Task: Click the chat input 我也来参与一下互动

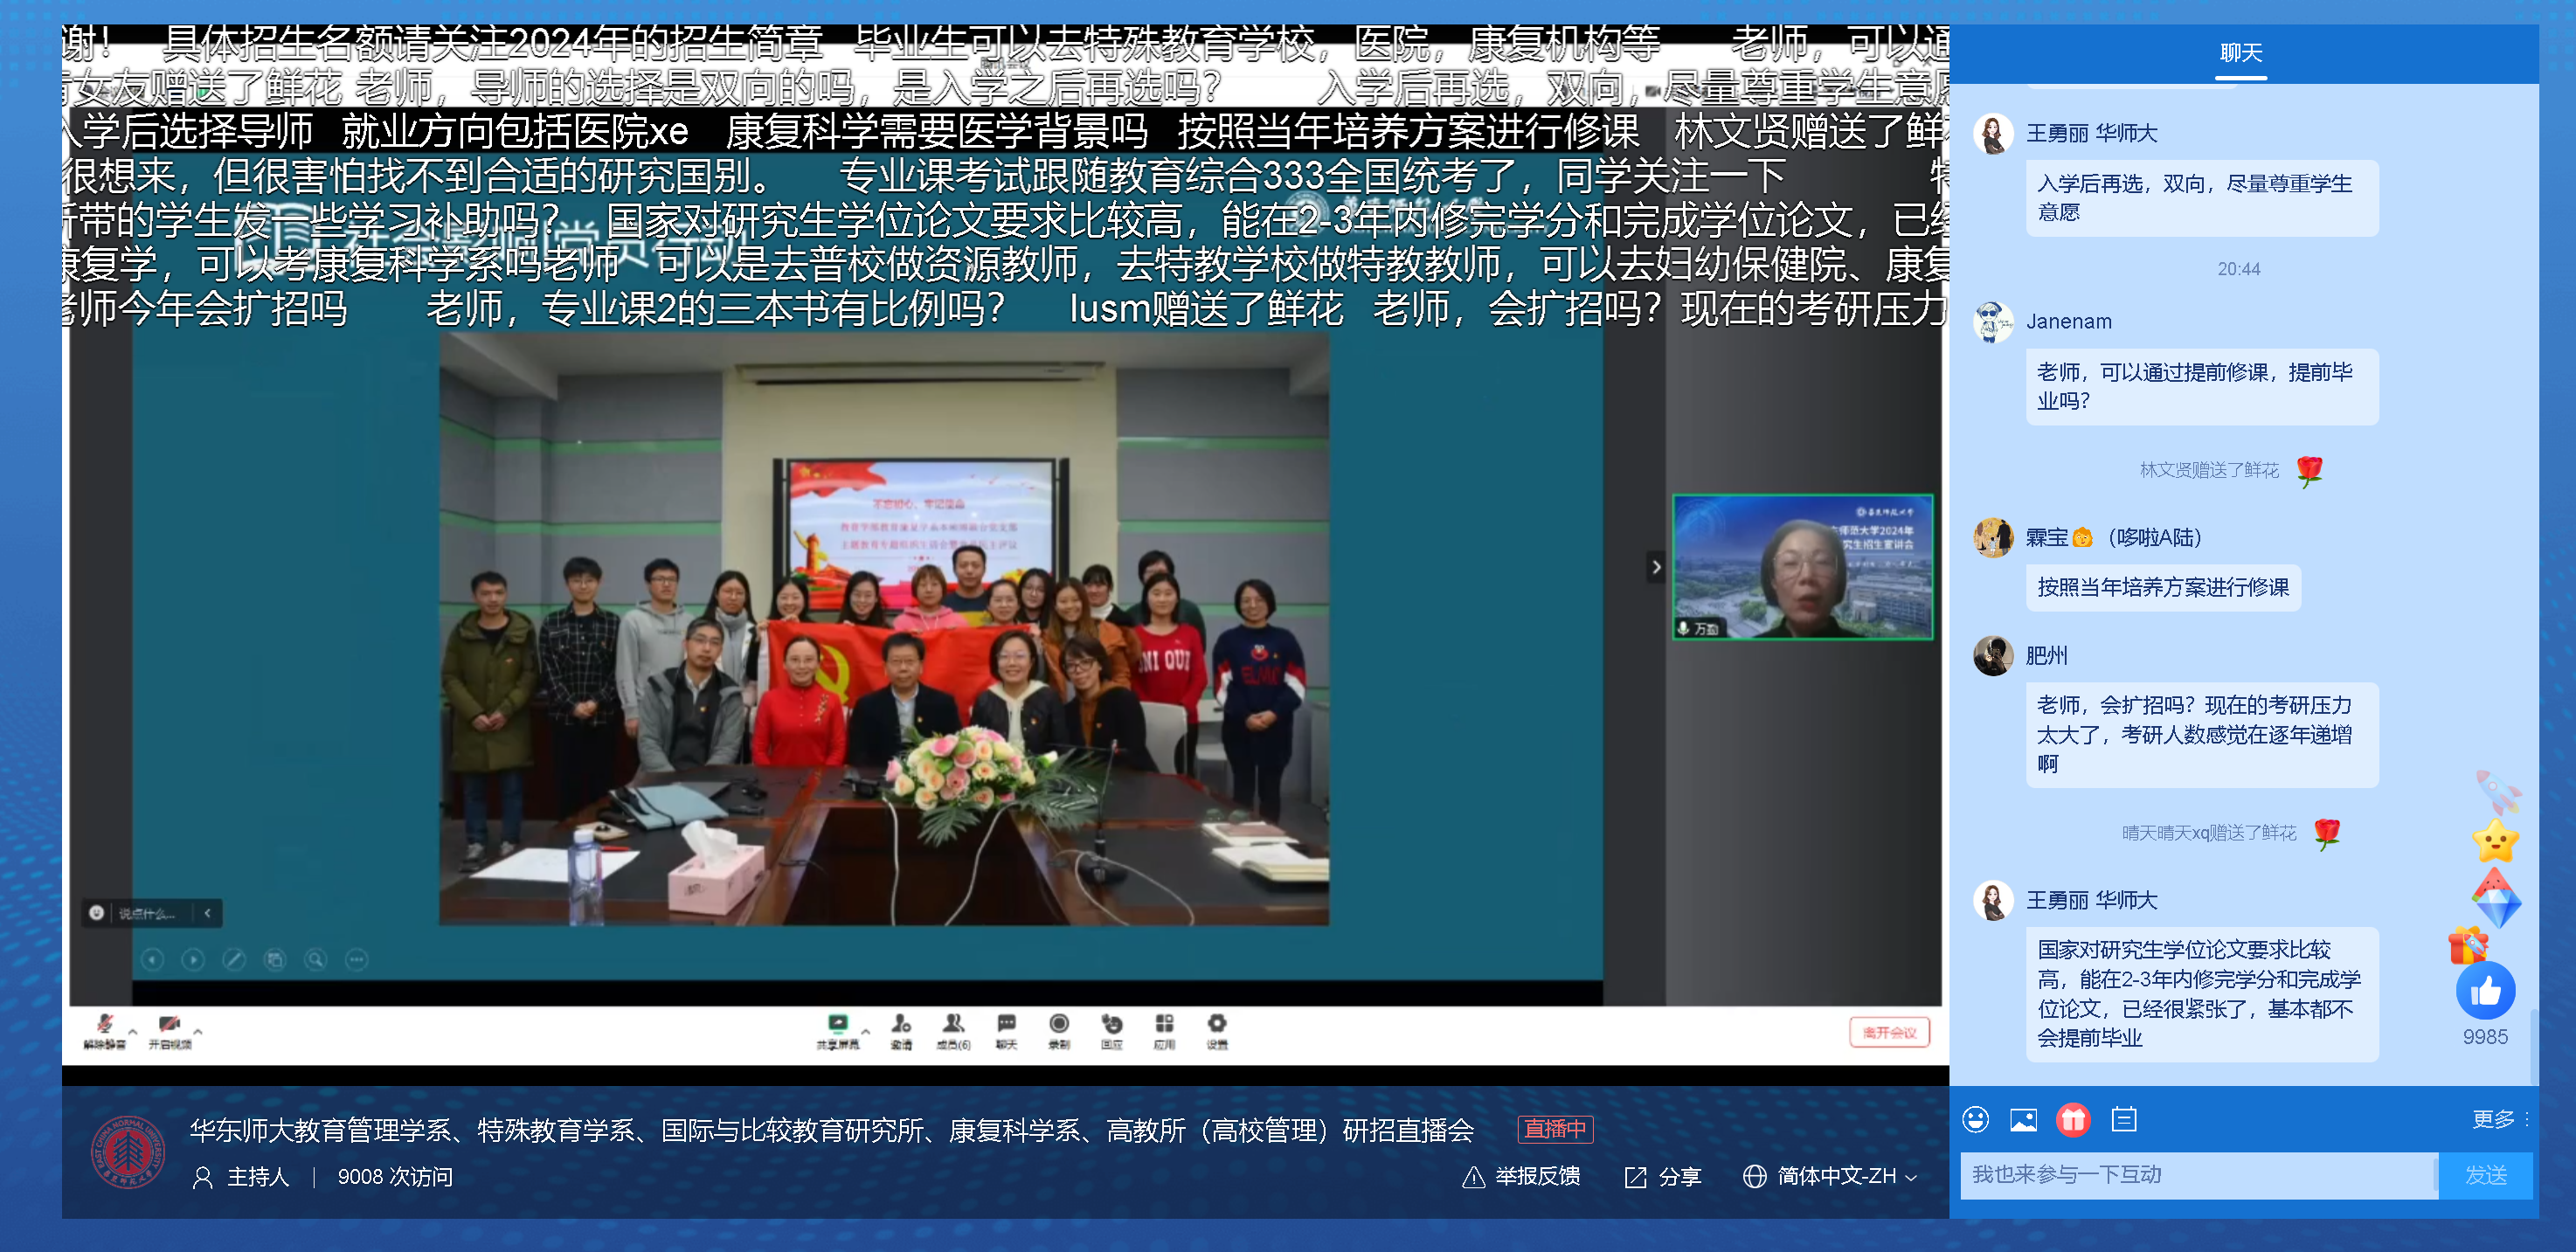Action: tap(2198, 1174)
